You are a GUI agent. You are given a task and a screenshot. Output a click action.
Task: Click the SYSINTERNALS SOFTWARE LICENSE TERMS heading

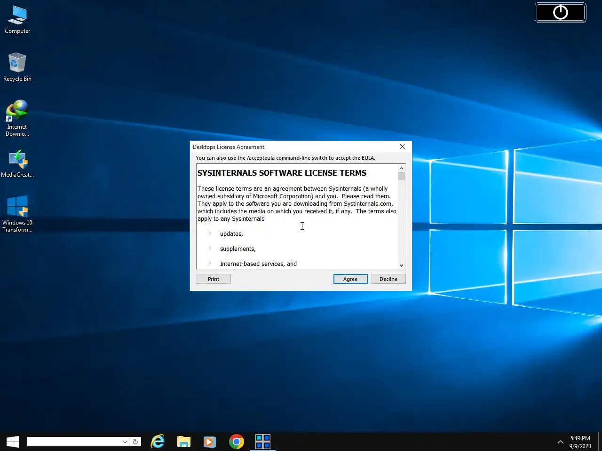coord(282,173)
